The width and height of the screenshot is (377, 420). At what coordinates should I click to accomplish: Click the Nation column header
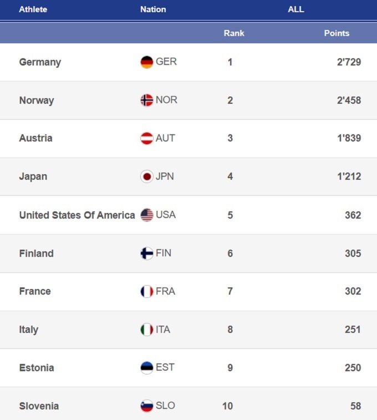pyautogui.click(x=153, y=9)
